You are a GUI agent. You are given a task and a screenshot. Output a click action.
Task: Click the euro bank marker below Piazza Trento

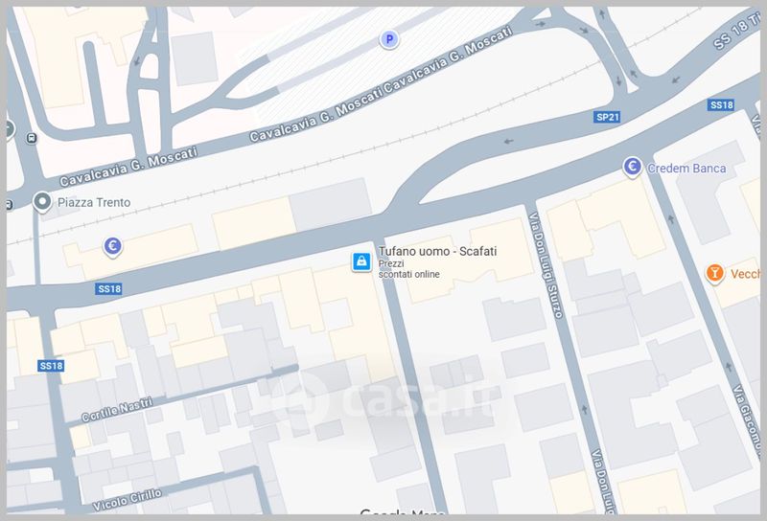click(x=112, y=247)
